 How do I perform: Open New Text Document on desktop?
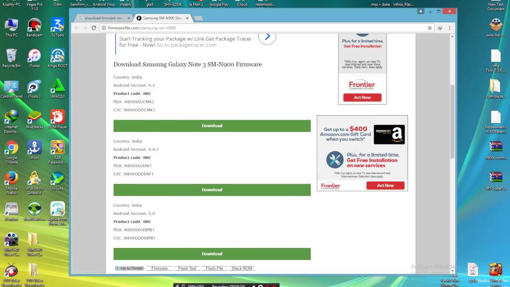496,6
